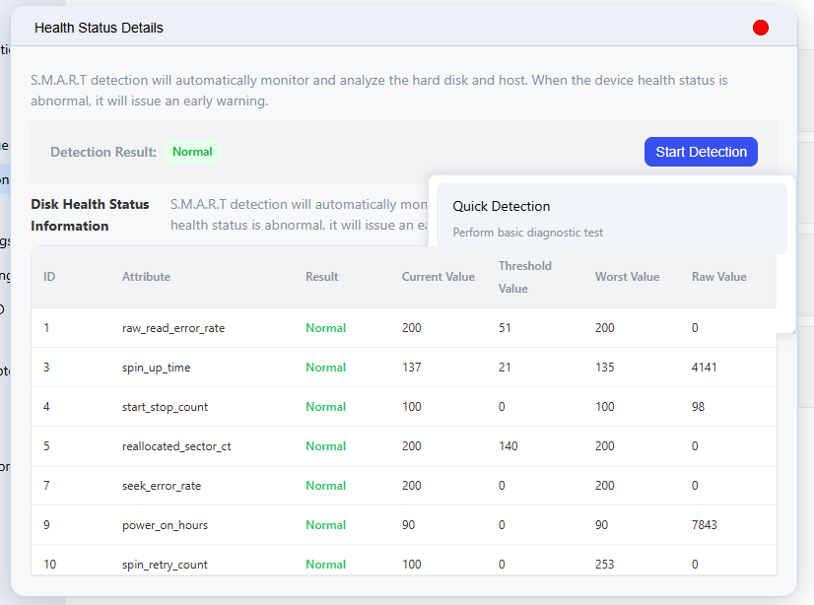Viewport: 814px width, 605px height.
Task: Select the reallocated_sector_ct attribute cell
Action: [176, 446]
